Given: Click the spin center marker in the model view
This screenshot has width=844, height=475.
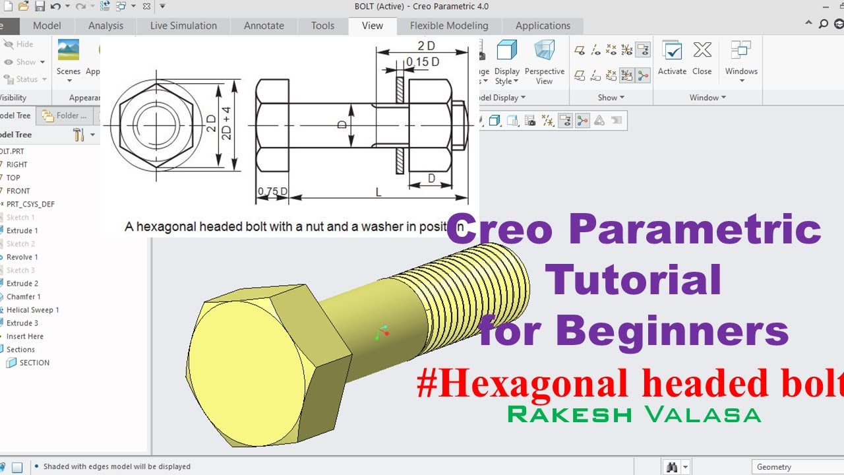Looking at the screenshot, I should coord(381,332).
